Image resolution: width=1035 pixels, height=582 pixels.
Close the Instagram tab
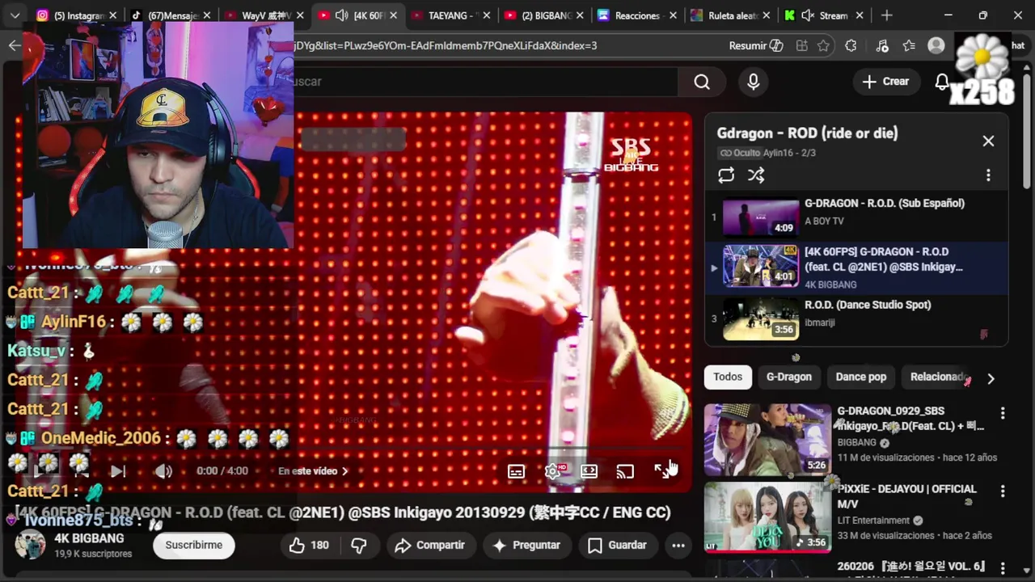112,15
